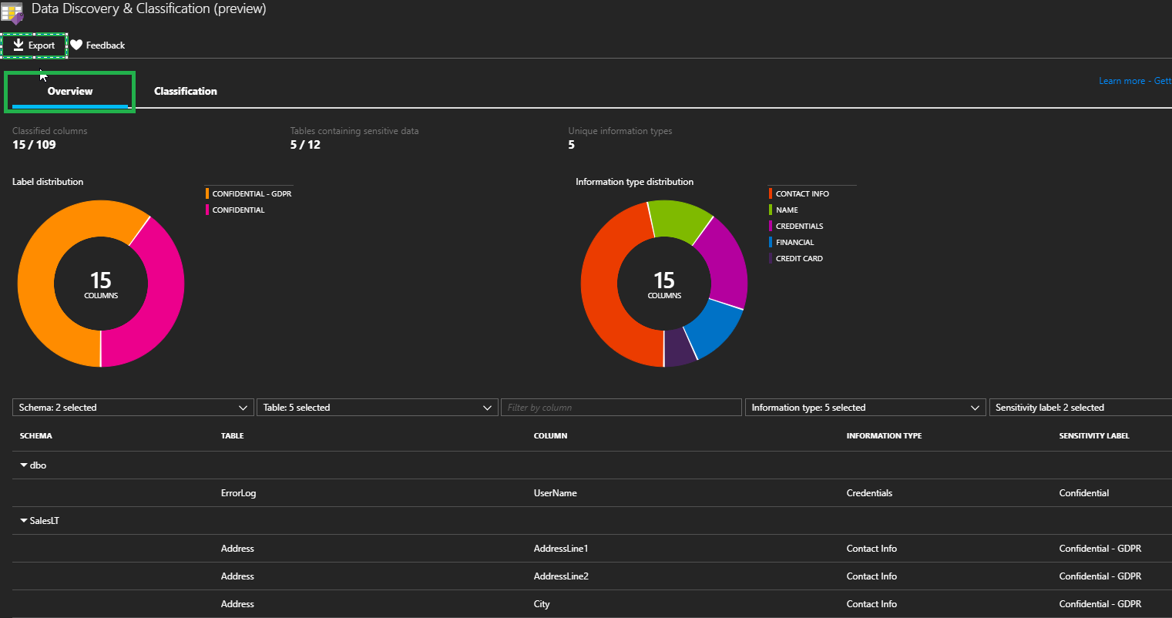Click the Data Discovery table icon
Screen dimensions: 1172x618
(12, 12)
